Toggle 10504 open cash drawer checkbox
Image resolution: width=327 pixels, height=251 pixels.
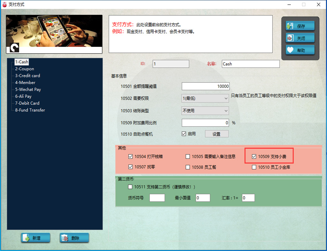(x=130, y=157)
